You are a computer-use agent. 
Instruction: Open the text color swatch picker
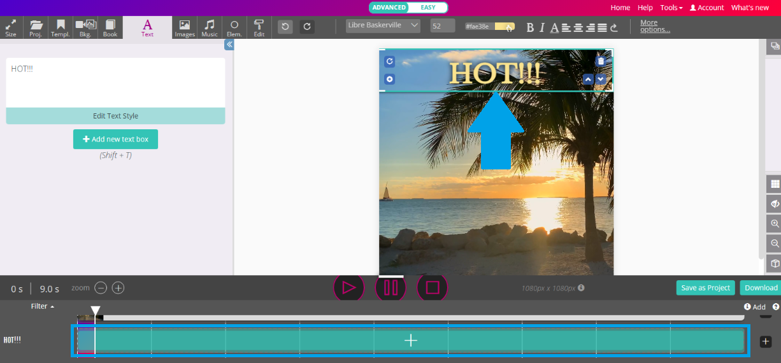[505, 27]
